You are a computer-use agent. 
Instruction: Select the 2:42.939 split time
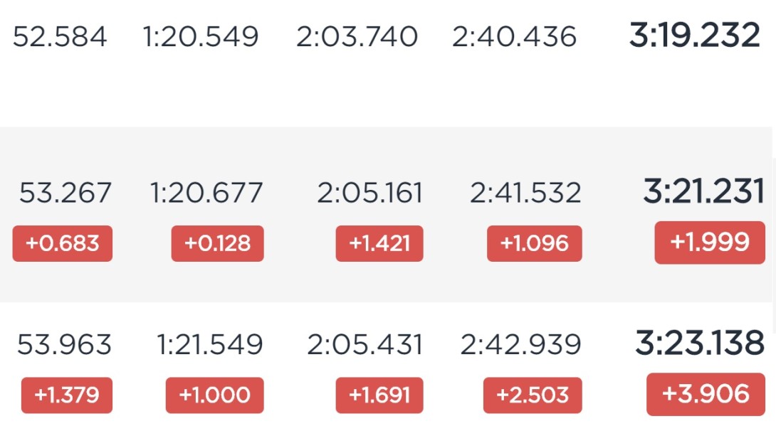pyautogui.click(x=520, y=344)
